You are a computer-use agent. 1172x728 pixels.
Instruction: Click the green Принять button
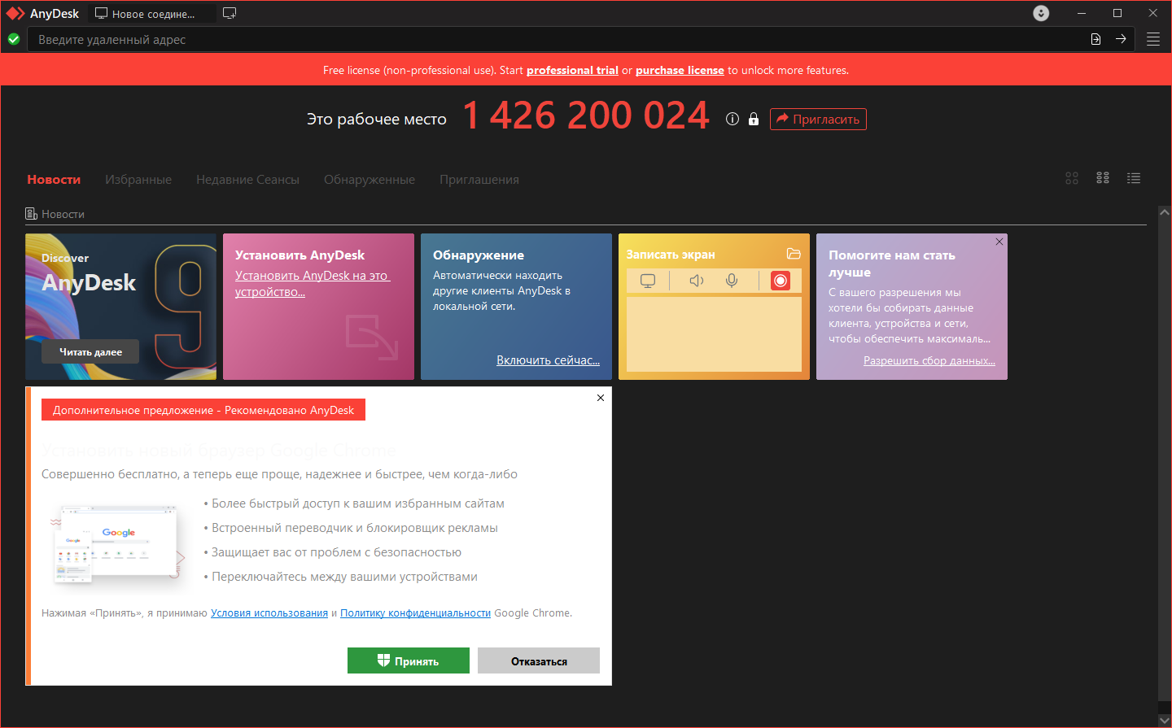(409, 660)
